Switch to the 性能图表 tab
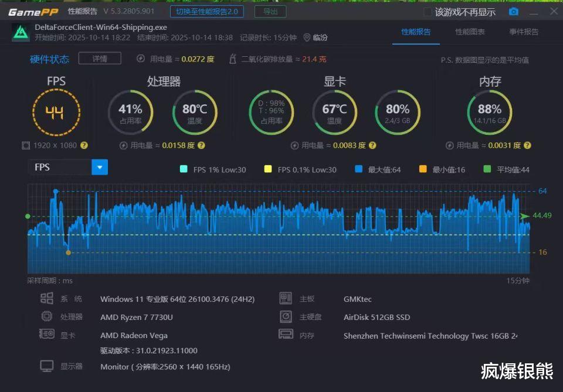Viewport: 563px width, 392px height. pos(470,32)
